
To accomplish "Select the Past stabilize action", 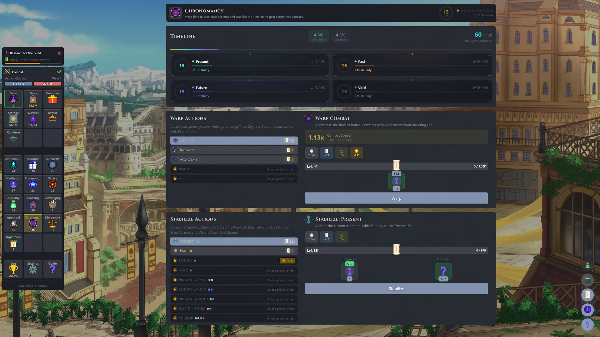I will pos(234,251).
